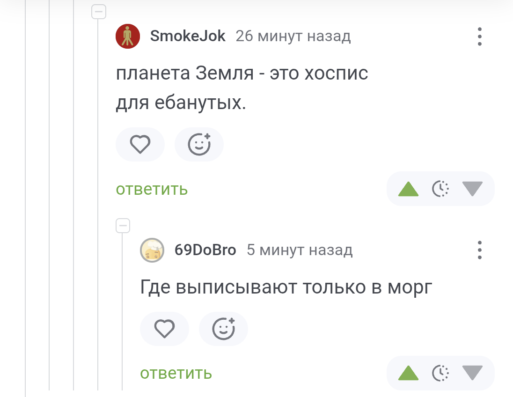This screenshot has height=397, width=513.
Task: Like SmokeJok's comment with the heart
Action: [140, 144]
